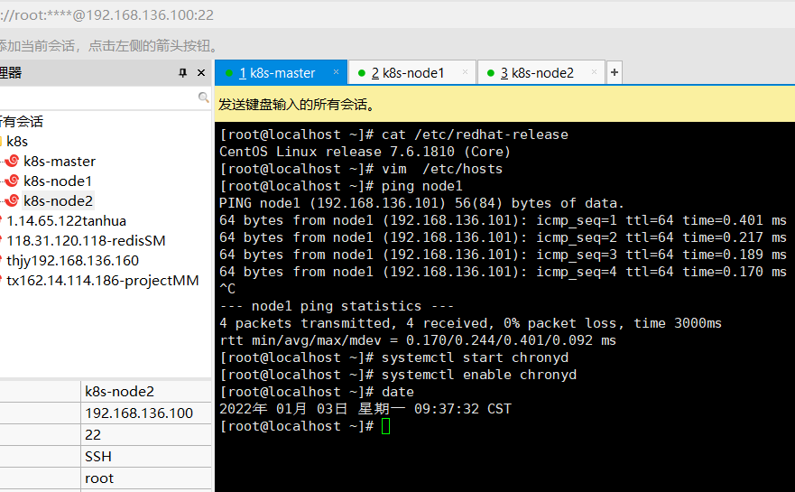Click the root username property value
The image size is (795, 492).
click(x=146, y=478)
